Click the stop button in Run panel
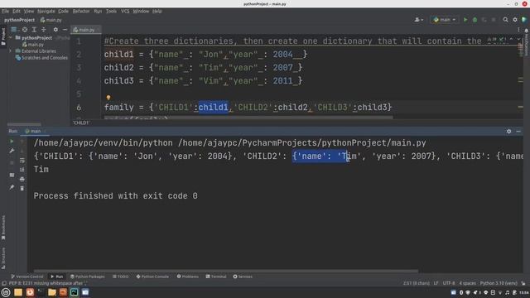 pos(12,163)
